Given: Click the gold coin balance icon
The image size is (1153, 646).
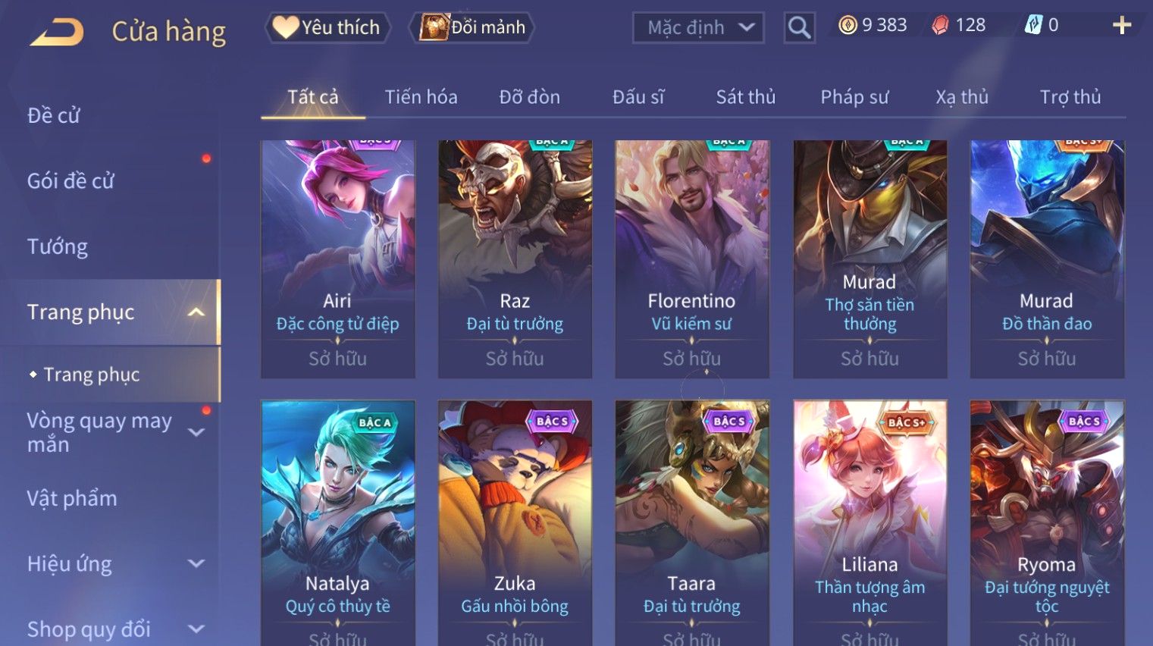Looking at the screenshot, I should point(848,25).
